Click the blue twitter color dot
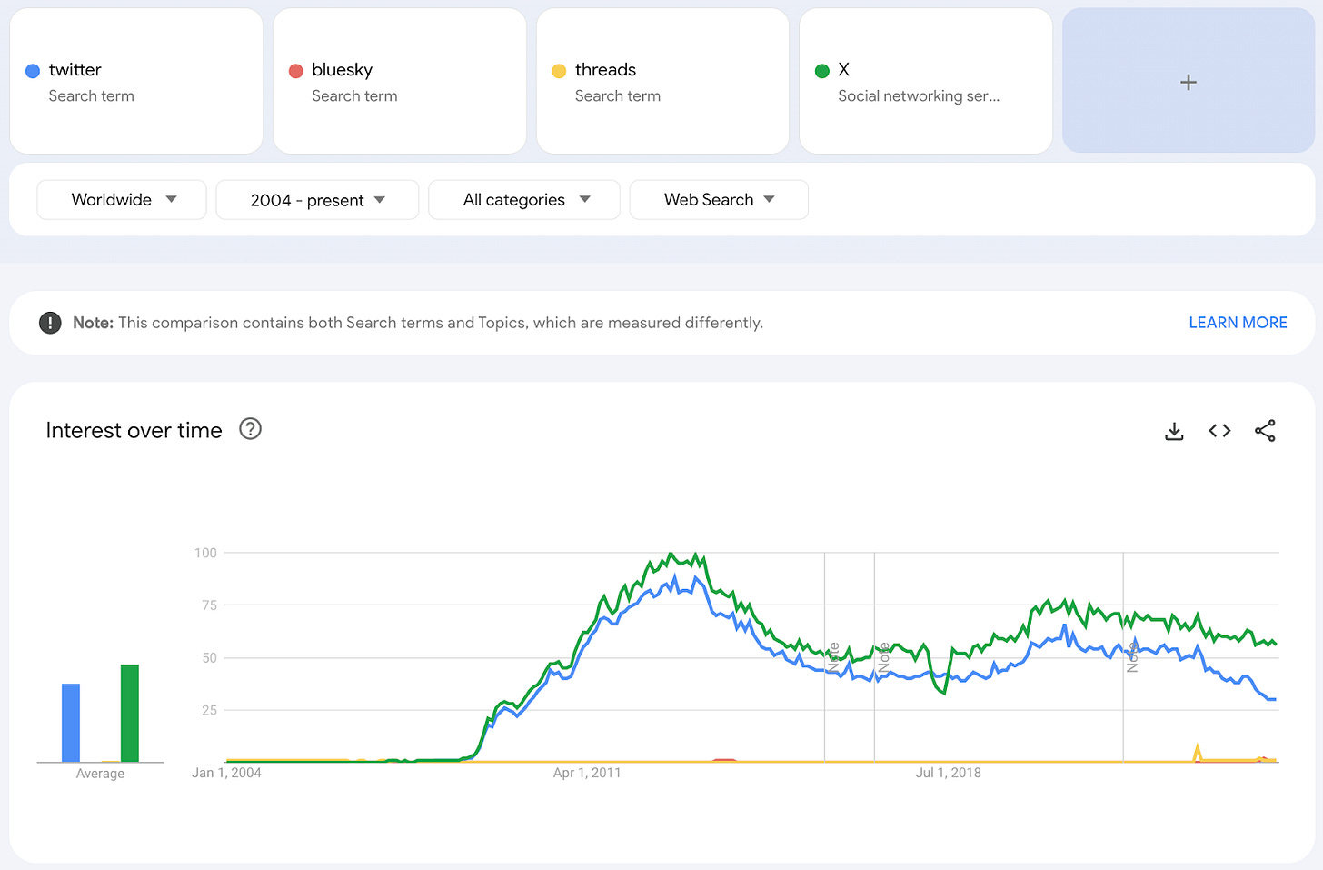 click(33, 71)
